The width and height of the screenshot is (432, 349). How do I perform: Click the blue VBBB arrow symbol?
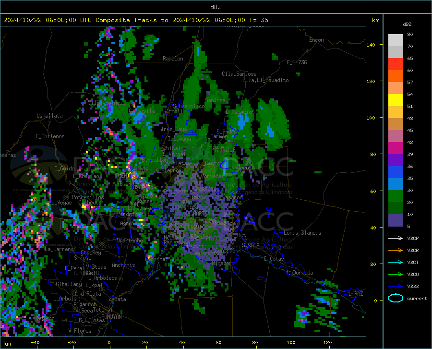(x=396, y=287)
